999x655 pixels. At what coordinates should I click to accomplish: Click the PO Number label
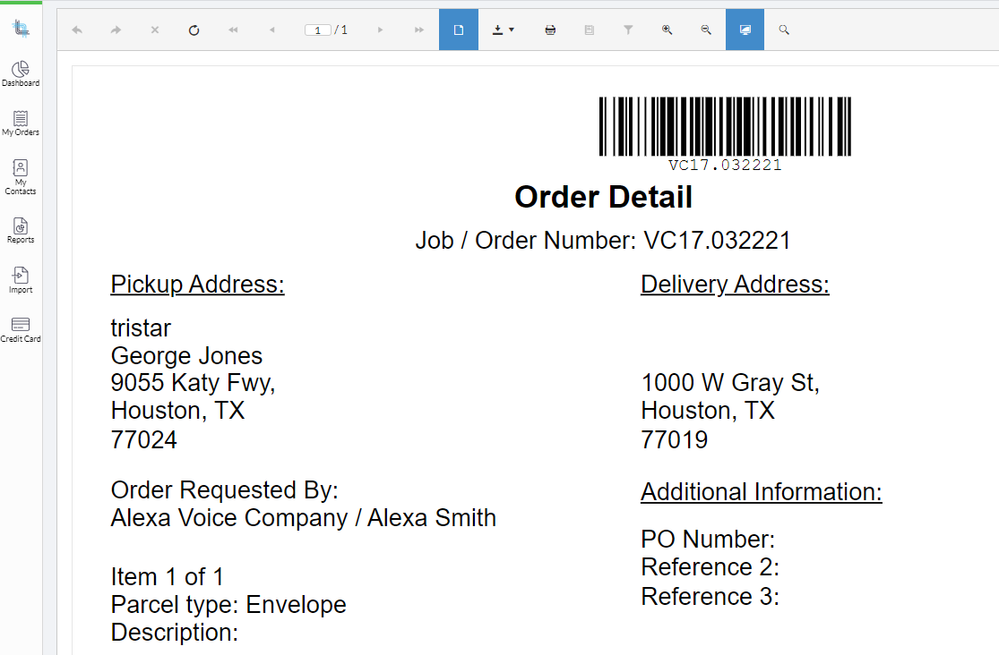(x=708, y=540)
